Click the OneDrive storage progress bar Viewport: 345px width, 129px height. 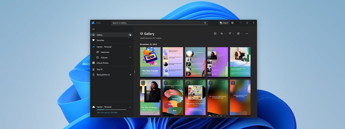111,110
